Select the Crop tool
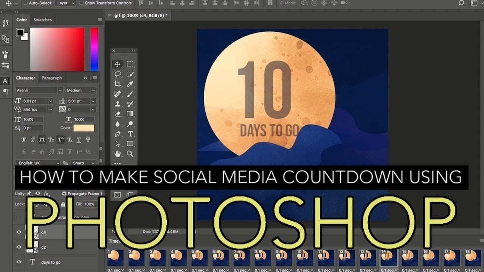 (118, 84)
